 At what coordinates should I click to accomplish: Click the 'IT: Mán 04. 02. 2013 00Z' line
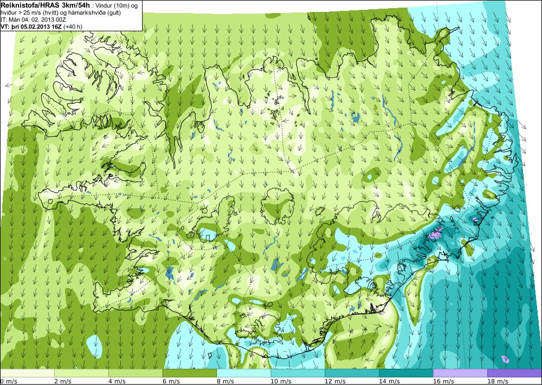point(33,20)
